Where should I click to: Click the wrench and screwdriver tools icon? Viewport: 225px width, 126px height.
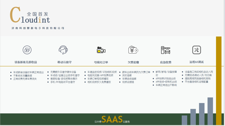tap(196, 50)
